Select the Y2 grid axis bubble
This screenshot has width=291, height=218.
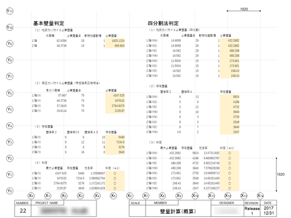coord(10,158)
